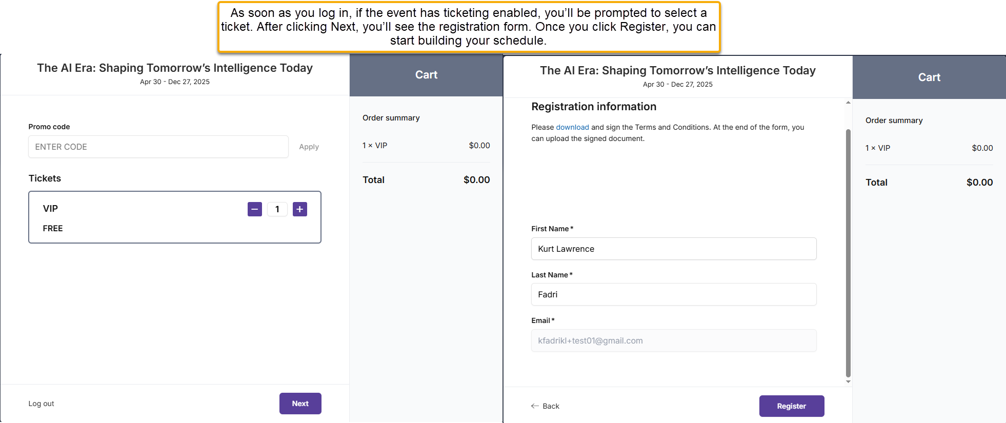Click the Back arrow icon
This screenshot has height=423, width=1006.
point(535,406)
